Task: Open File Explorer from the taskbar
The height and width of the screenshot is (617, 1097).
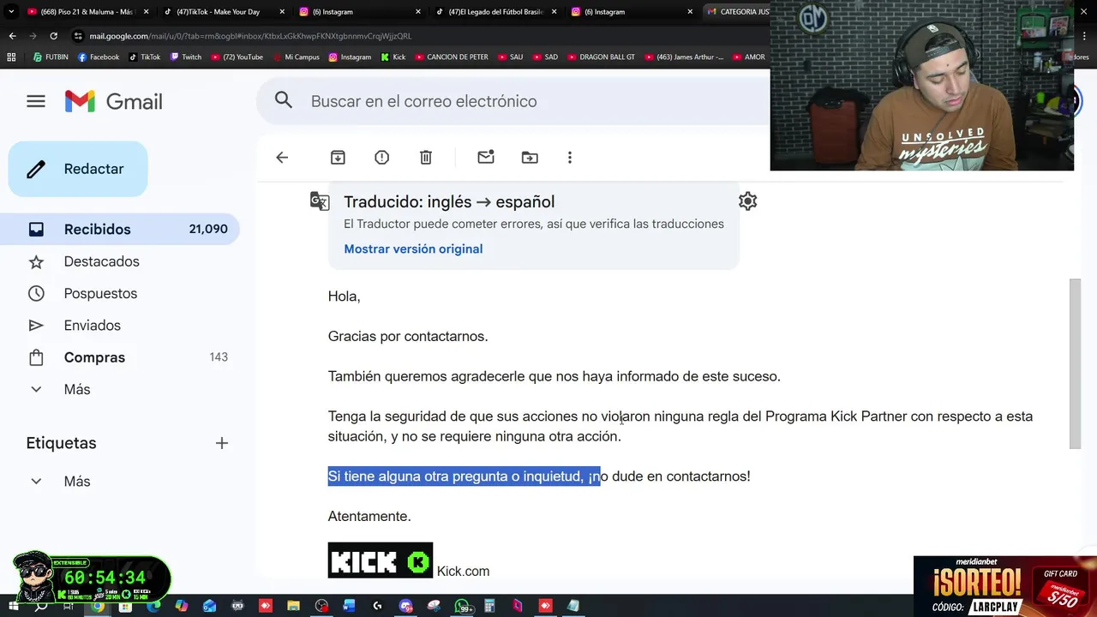Action: point(293,606)
